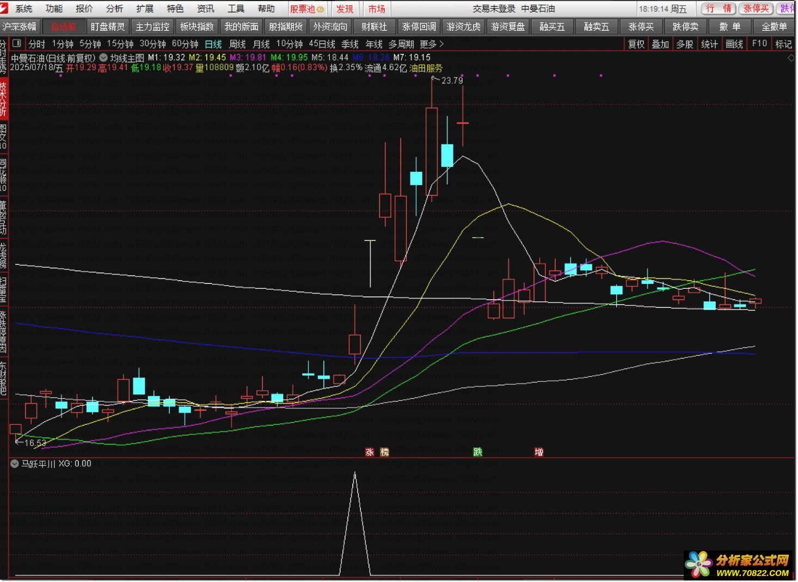Open 游资复盘 toolbar button
The height and width of the screenshot is (582, 798).
[508, 27]
